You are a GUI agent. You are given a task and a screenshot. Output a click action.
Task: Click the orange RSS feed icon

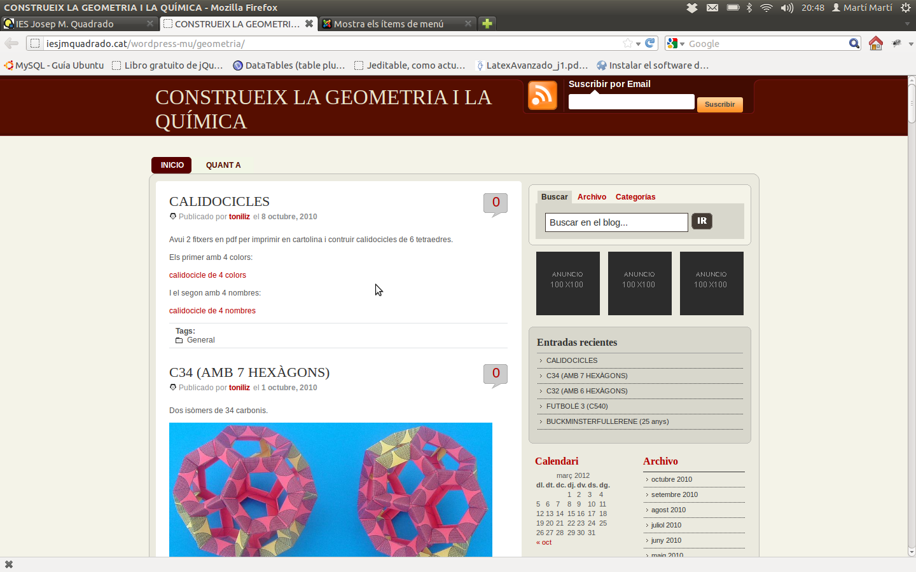(x=543, y=95)
